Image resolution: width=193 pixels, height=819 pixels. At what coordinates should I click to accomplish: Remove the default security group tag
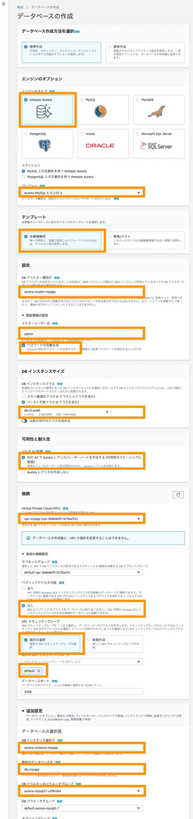[39, 671]
